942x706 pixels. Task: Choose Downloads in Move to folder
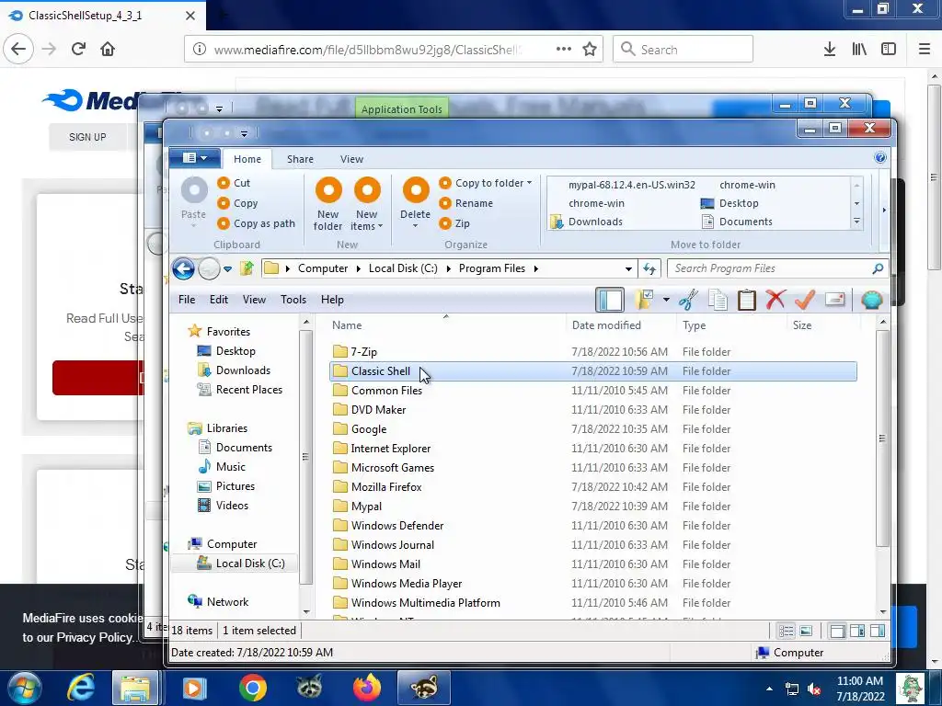(x=586, y=222)
